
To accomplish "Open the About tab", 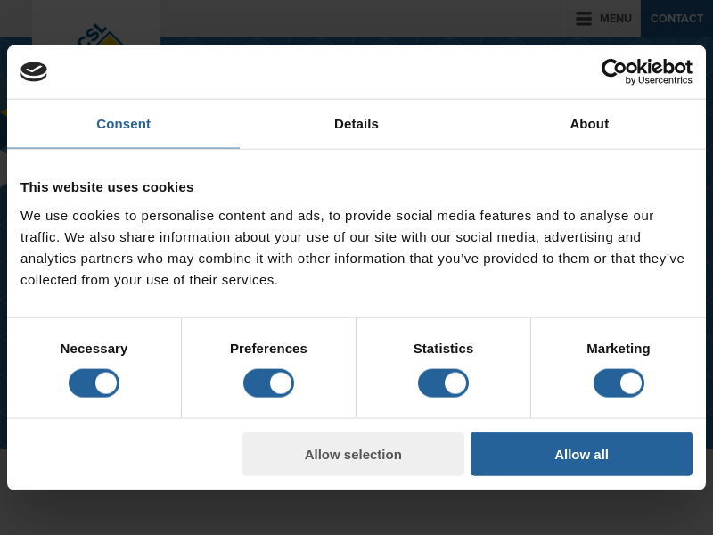I will pos(589,124).
